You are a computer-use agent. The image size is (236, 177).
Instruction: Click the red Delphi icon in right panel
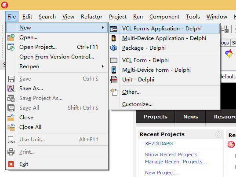(x=231, y=144)
